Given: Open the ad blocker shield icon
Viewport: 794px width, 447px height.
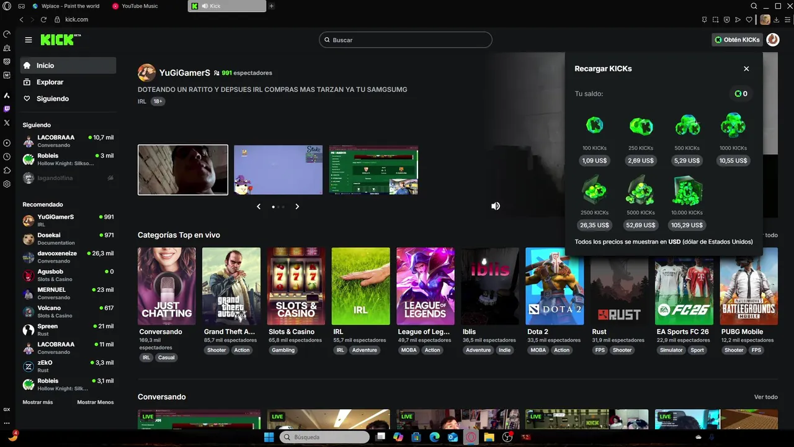Looking at the screenshot, I should [726, 19].
